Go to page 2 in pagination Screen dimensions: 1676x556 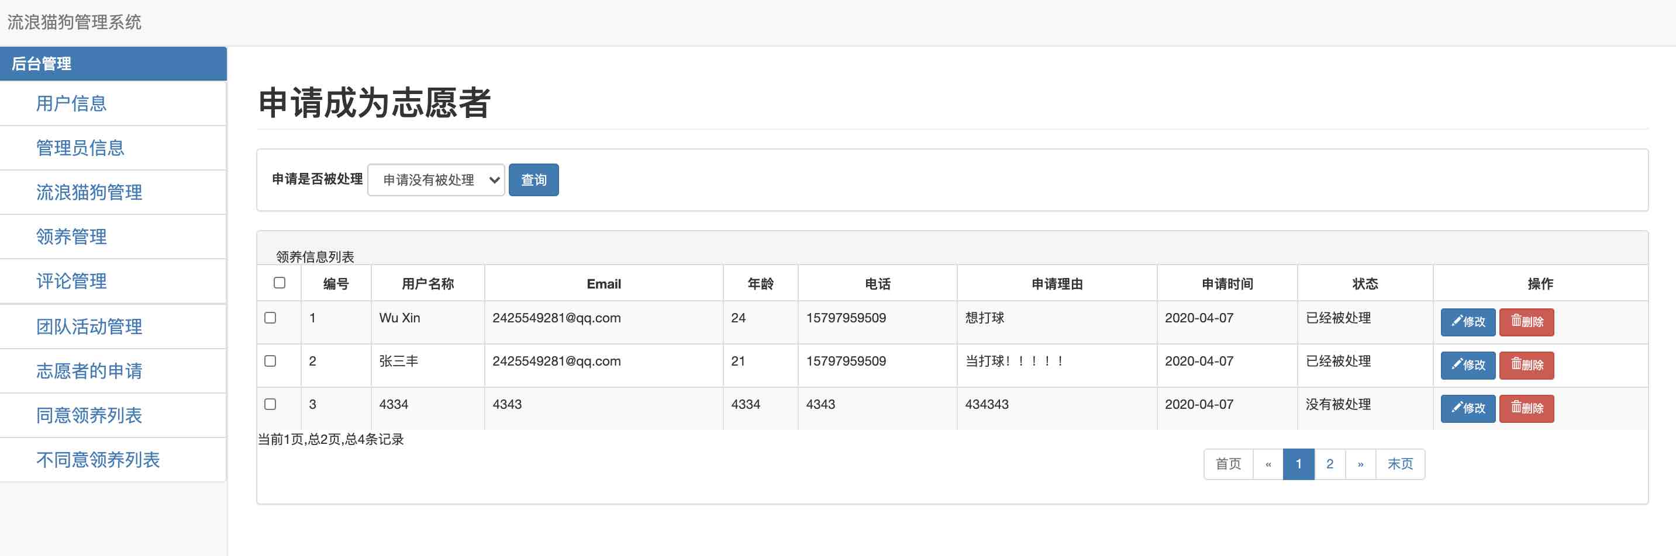click(x=1330, y=464)
